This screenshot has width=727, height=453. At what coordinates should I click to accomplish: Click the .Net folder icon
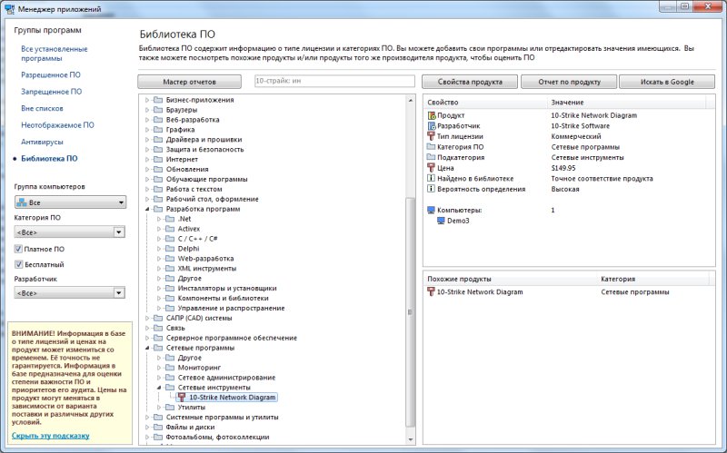point(170,219)
